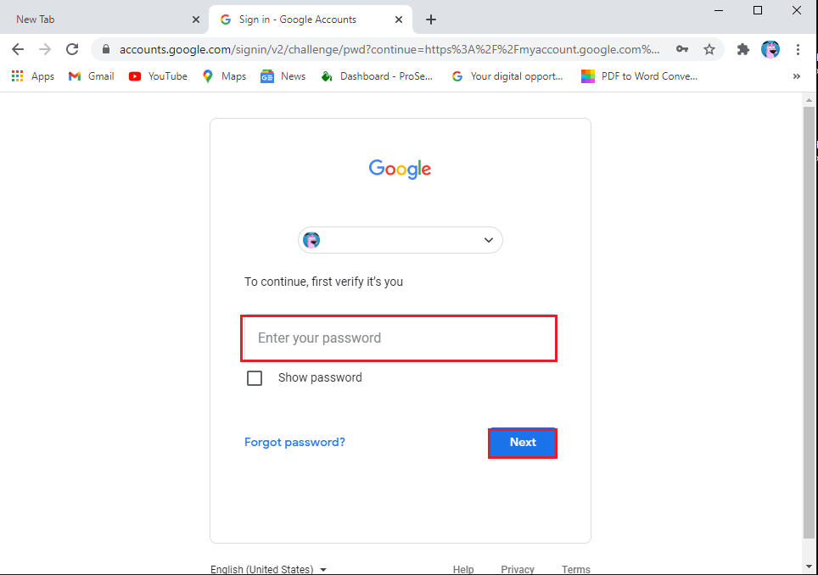Open the browser Extensions puzzle icon
818x575 pixels.
point(742,49)
